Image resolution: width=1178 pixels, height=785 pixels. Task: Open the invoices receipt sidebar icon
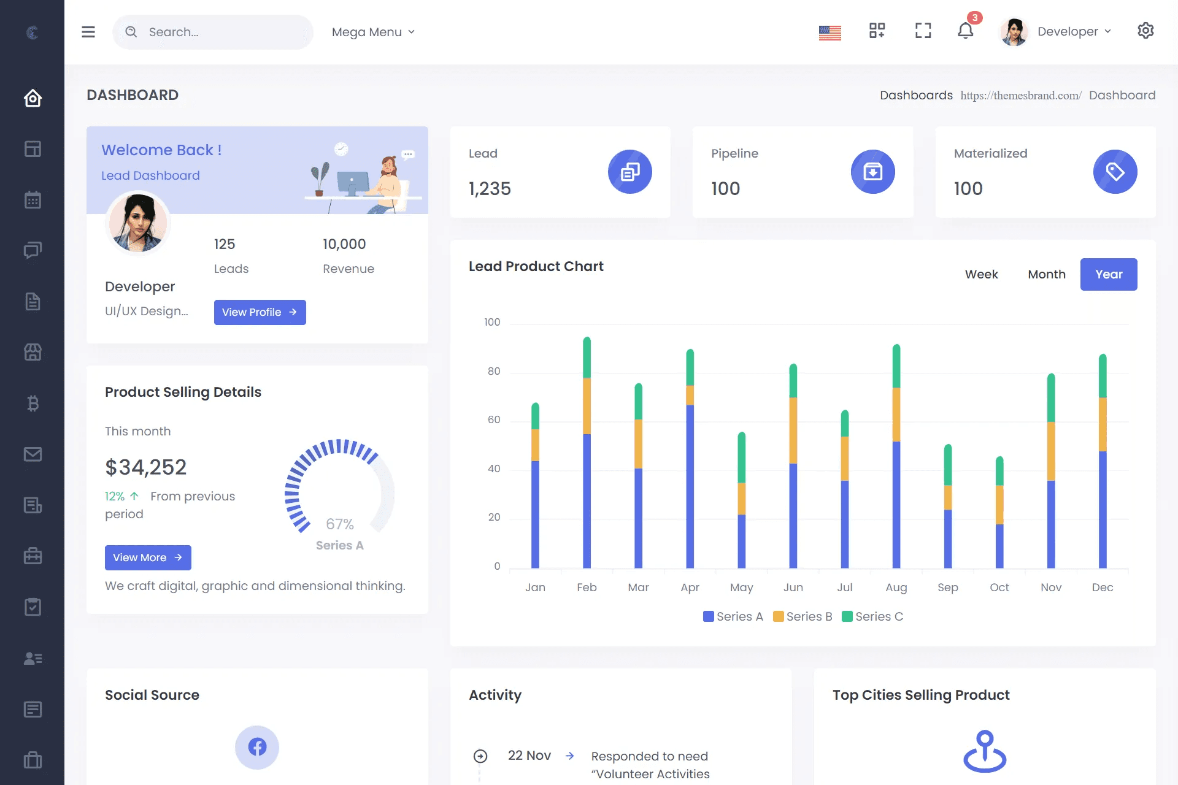pos(33,505)
